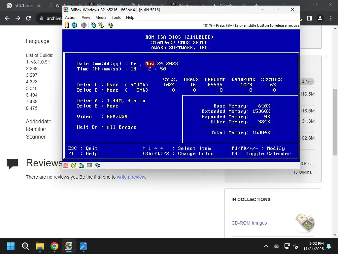Click the sound speaker status icon

coord(97,165)
